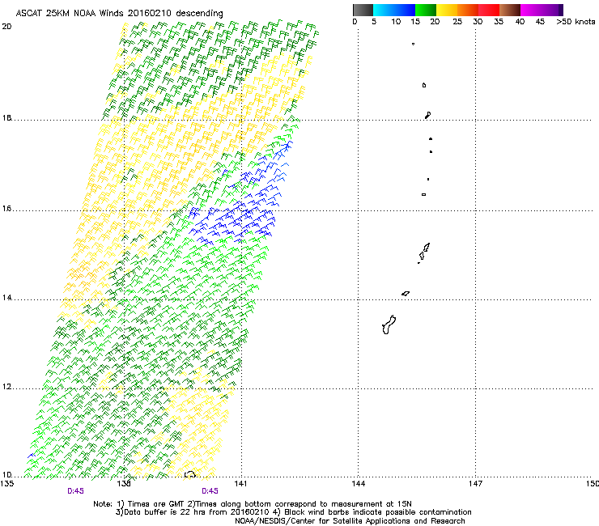This screenshot has width=599, height=526.
Task: Click the large Guam island outline
Action: [x=389, y=325]
